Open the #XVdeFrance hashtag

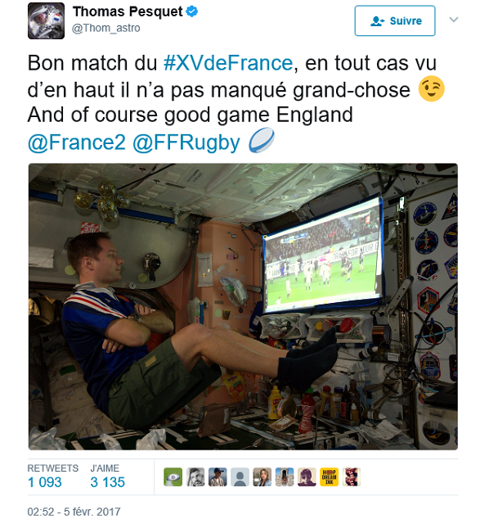tap(228, 63)
